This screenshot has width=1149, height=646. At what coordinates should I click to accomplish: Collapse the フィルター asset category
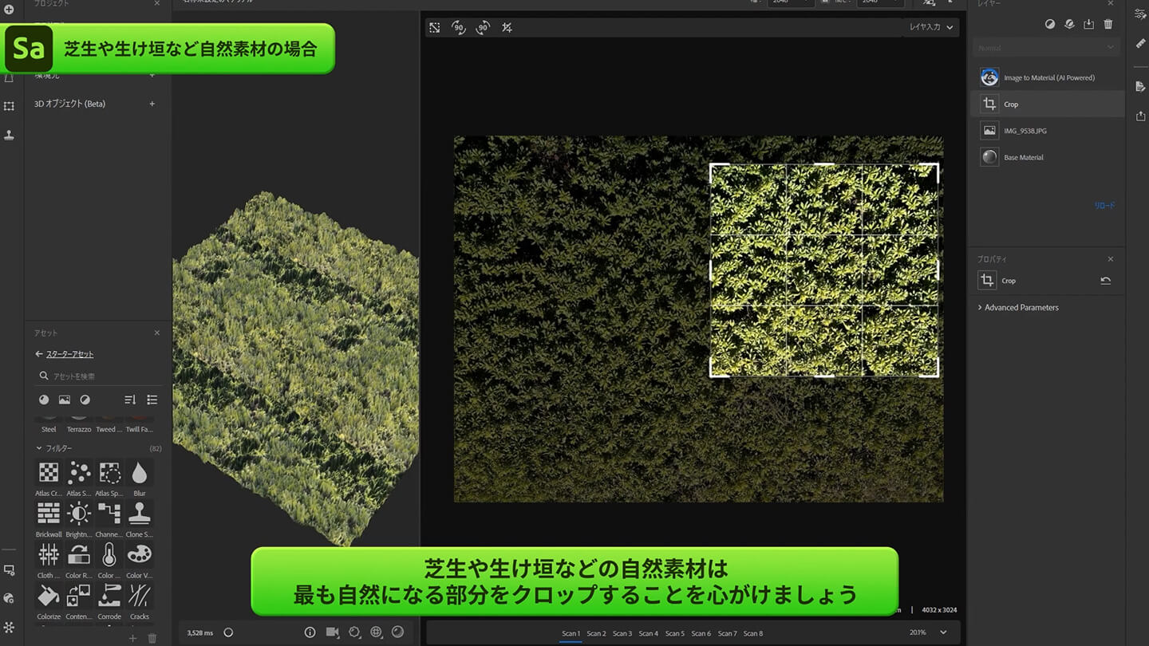(x=39, y=448)
